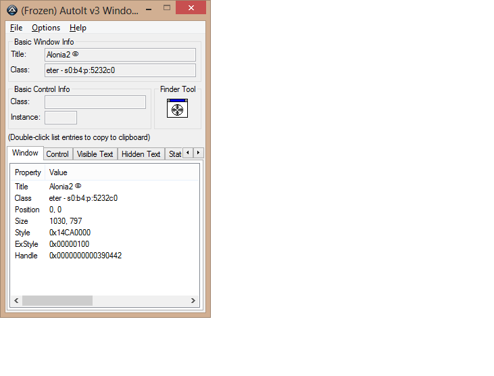494x376 pixels.
Task: Click the AutoIt icon in the title bar
Action: (x=12, y=9)
